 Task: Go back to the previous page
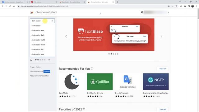click(3, 6)
